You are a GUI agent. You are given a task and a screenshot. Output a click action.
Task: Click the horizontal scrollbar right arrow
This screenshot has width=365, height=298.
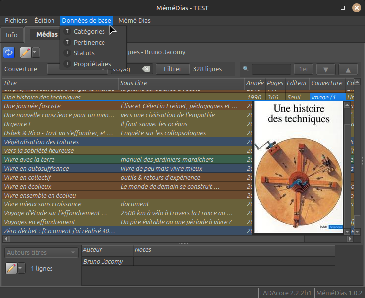point(350,239)
